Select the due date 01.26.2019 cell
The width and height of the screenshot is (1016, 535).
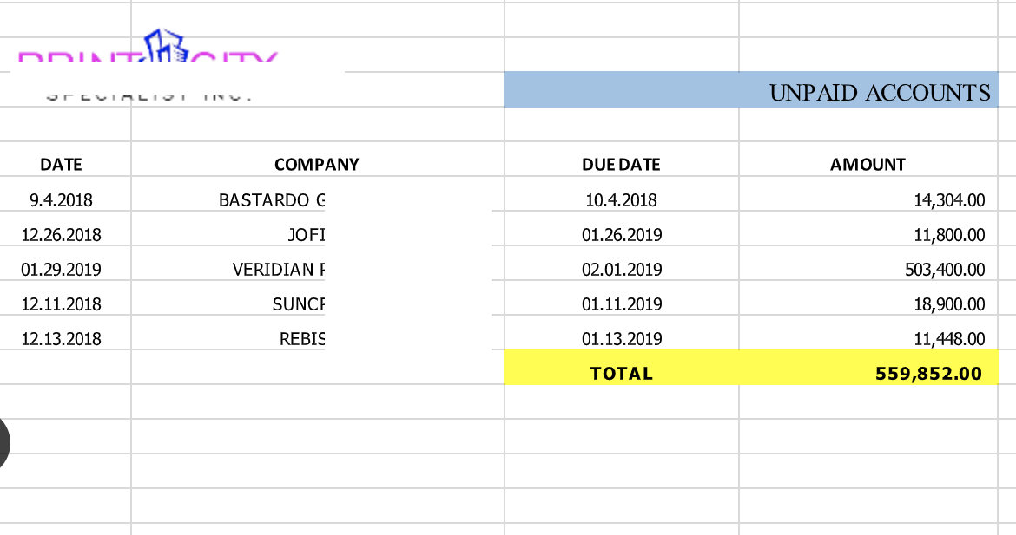click(x=621, y=235)
